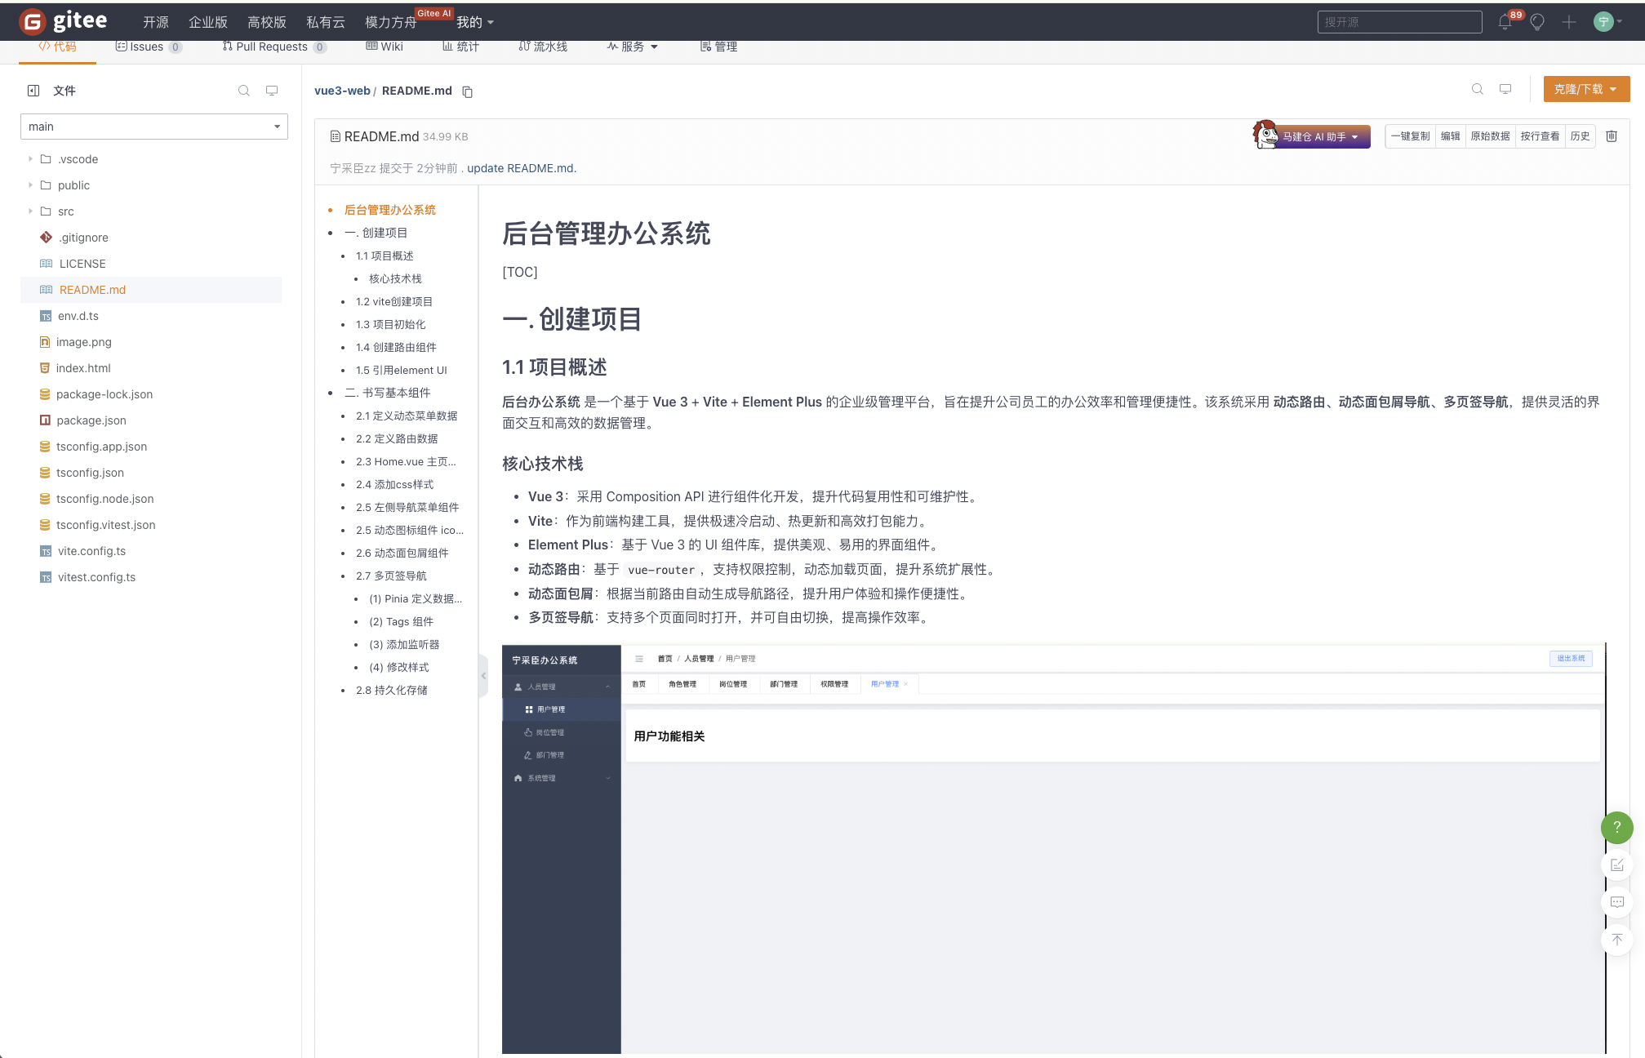This screenshot has height=1058, width=1645.
Task: Click the delete file trash icon
Action: (1612, 136)
